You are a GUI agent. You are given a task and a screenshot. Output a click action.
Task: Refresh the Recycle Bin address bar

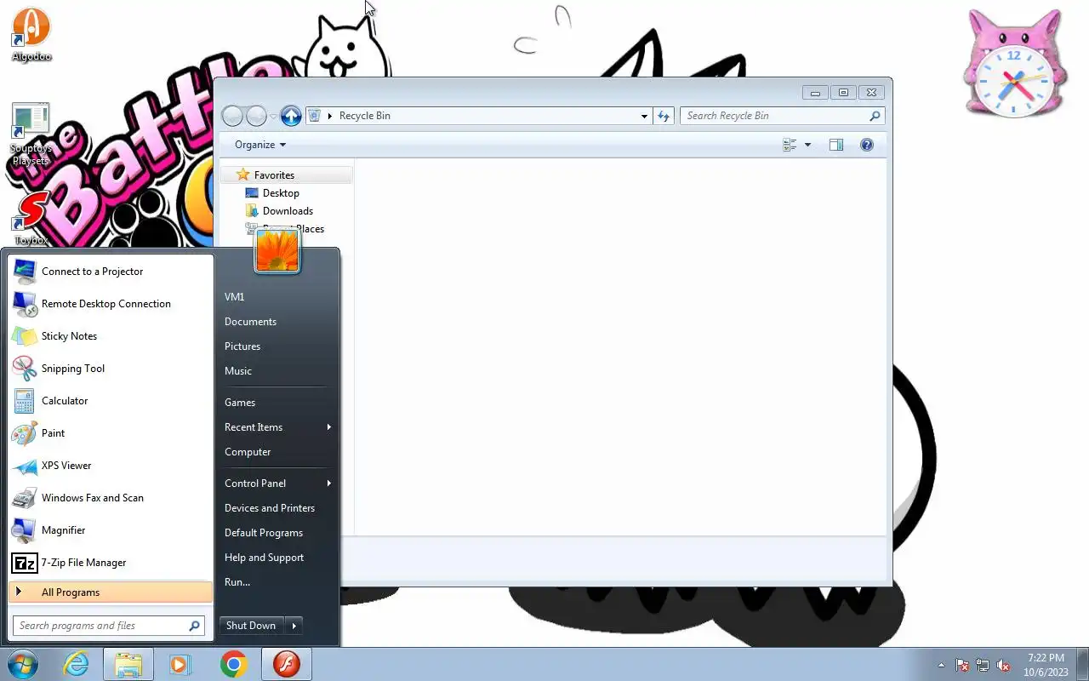pos(664,116)
